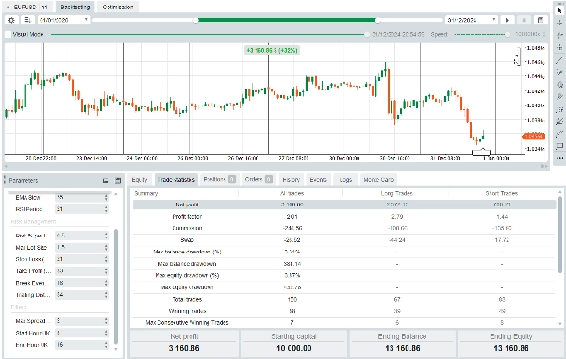This screenshot has height=359, width=566.
Task: Switch to the Optimisation tab
Action: 118,7
